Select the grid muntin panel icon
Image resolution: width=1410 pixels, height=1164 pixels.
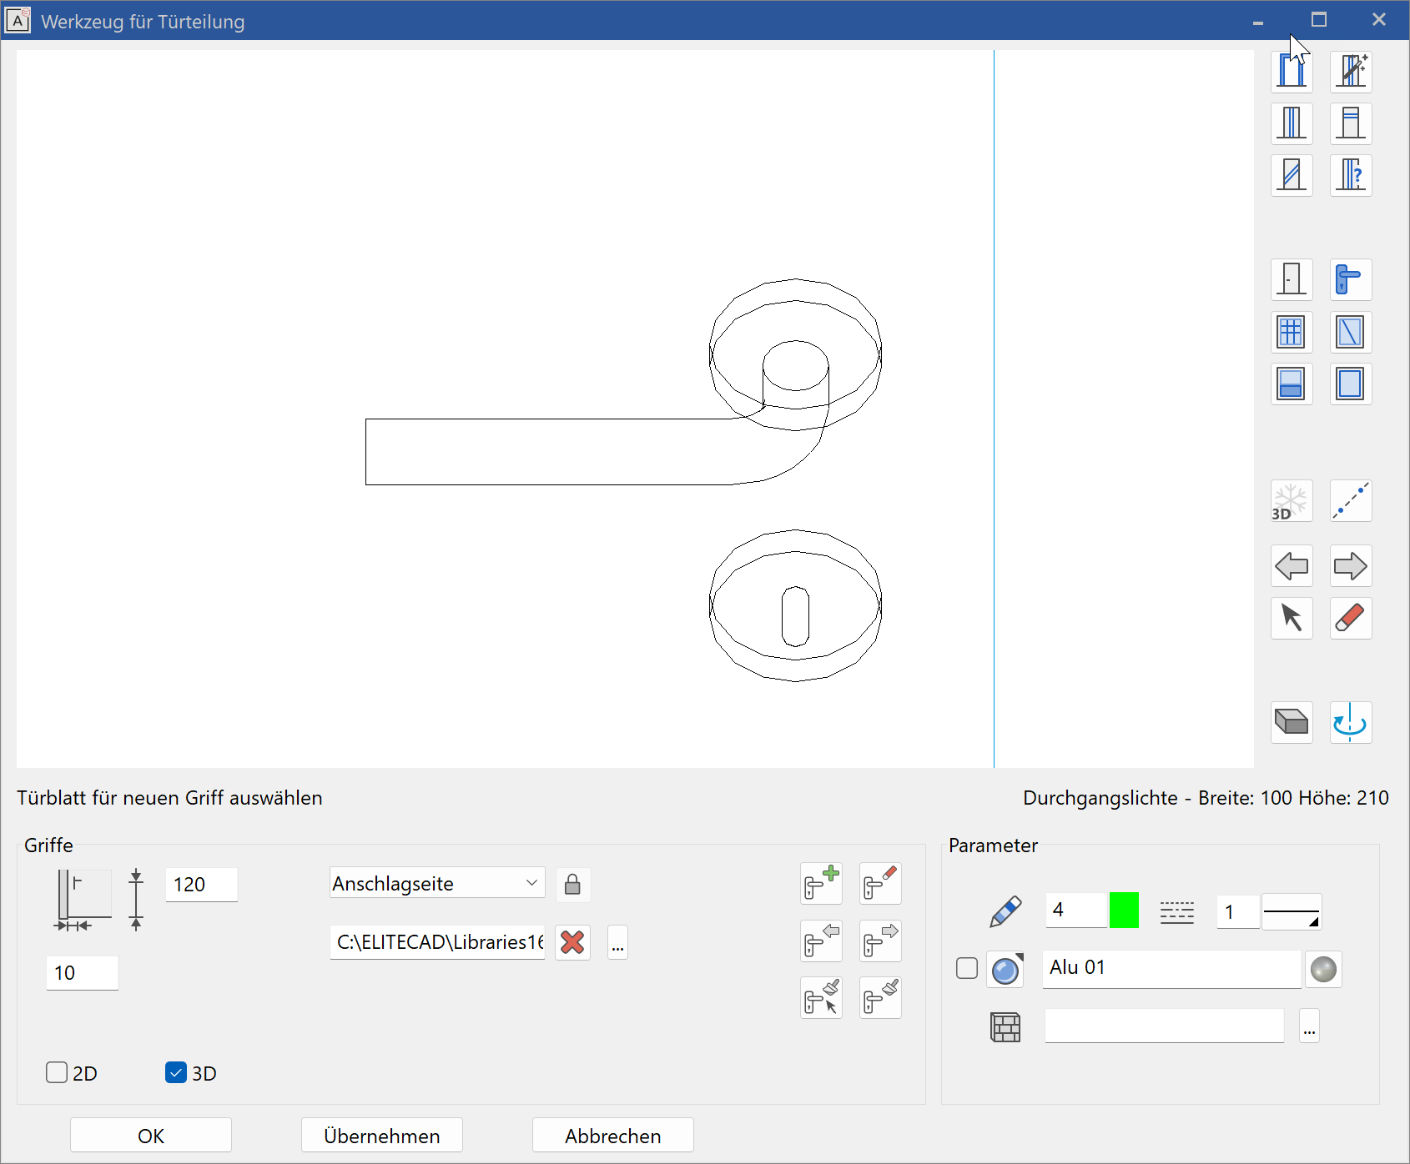pyautogui.click(x=1292, y=332)
